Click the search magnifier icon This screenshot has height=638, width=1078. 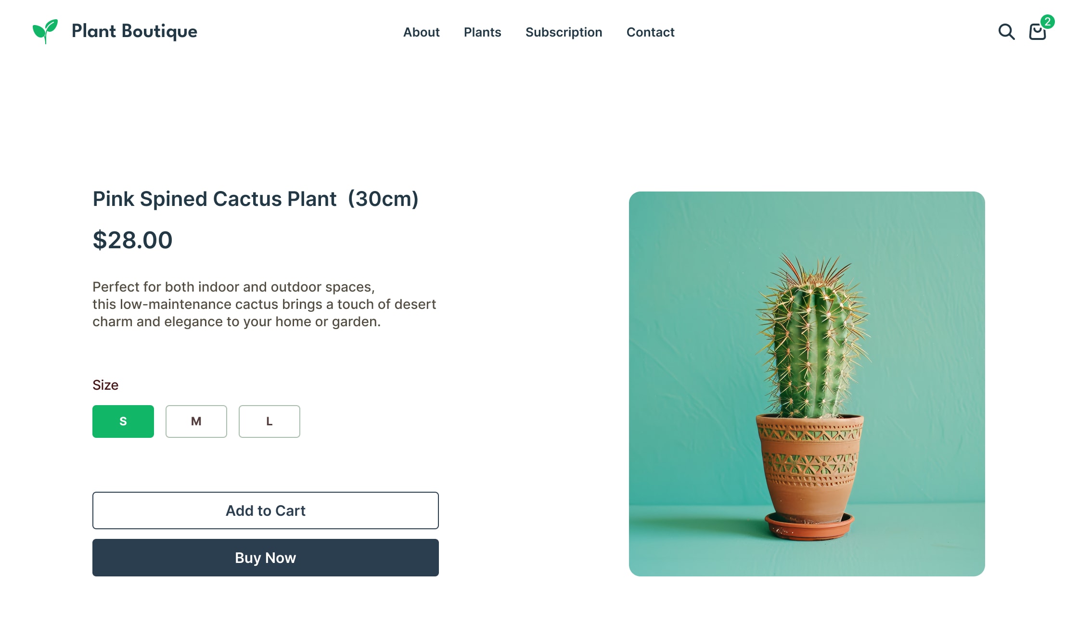point(1006,32)
